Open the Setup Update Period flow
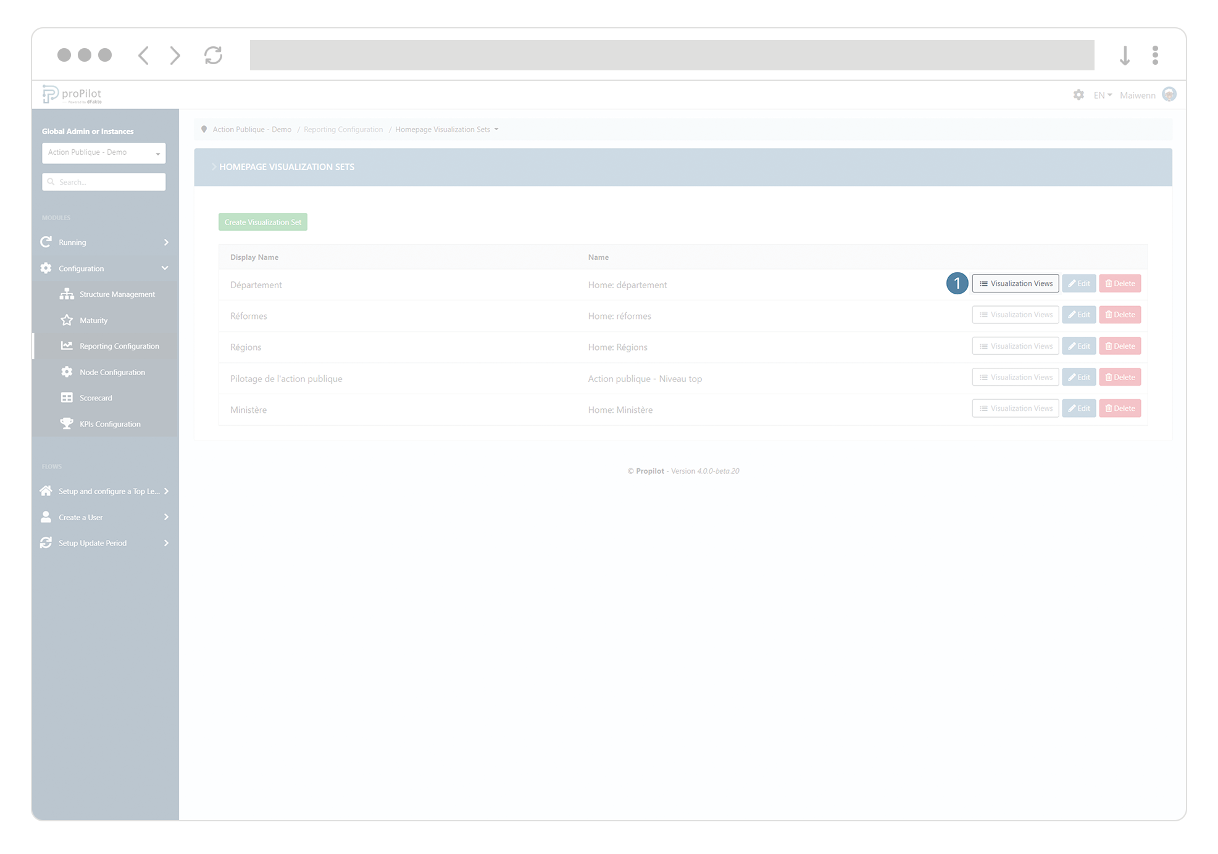This screenshot has width=1218, height=854. (92, 543)
